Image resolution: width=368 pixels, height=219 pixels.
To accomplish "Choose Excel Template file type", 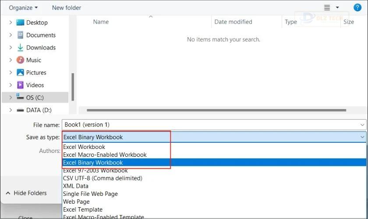I will [x=214, y=209].
